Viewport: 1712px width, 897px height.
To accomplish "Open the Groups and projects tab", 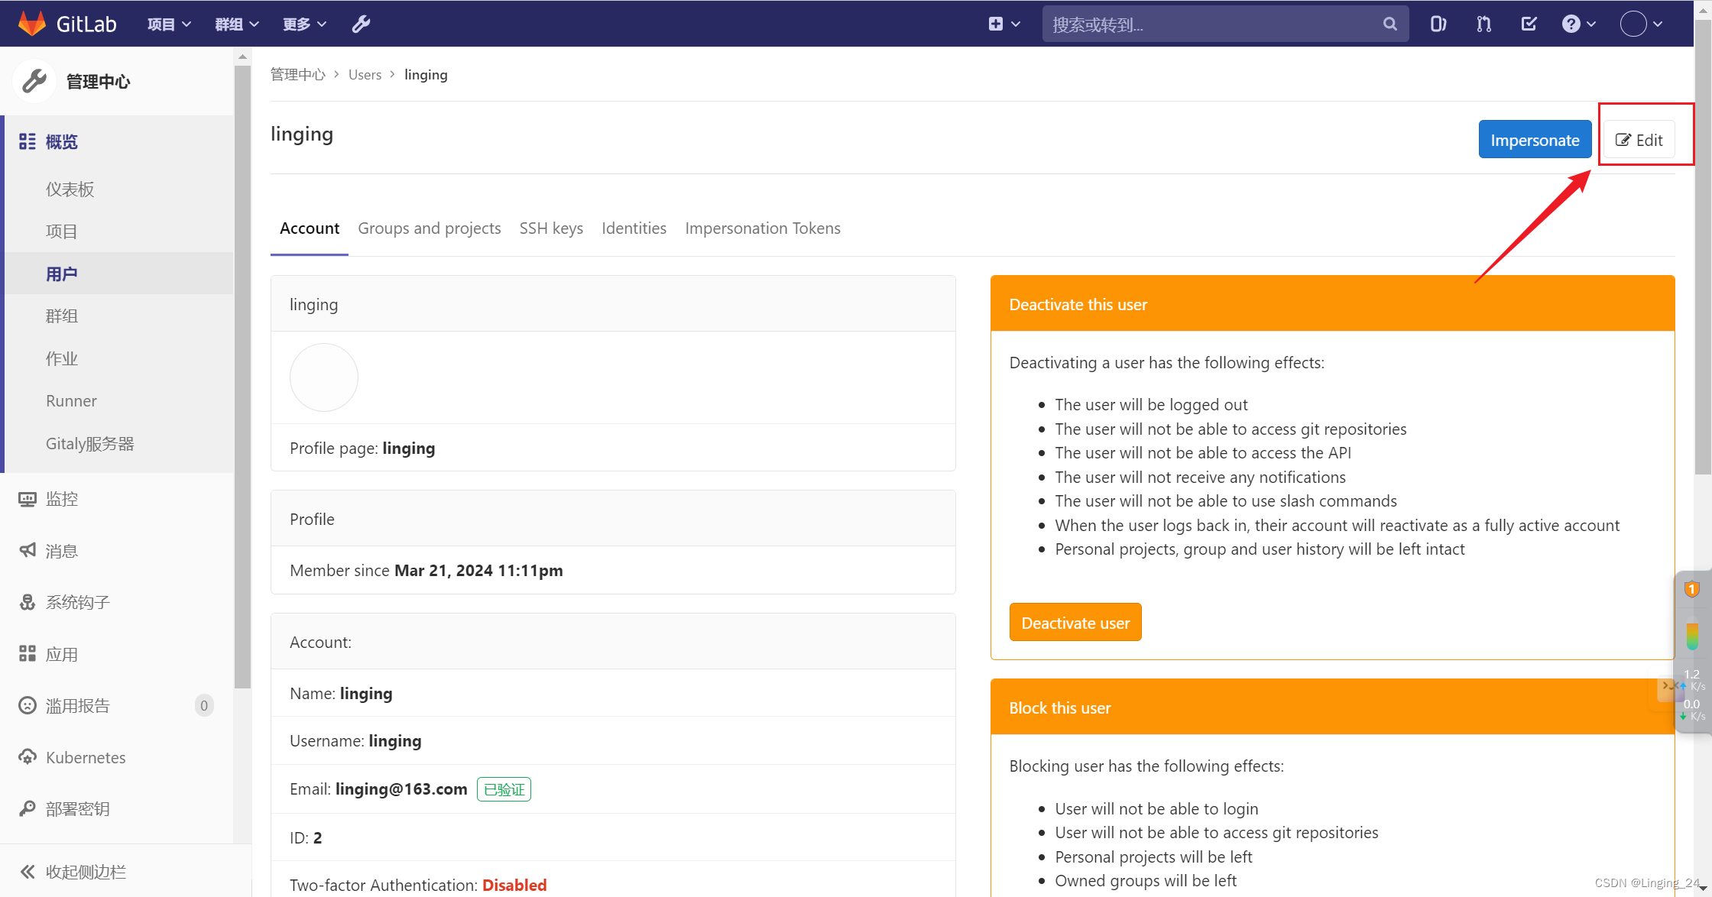I will coord(430,226).
